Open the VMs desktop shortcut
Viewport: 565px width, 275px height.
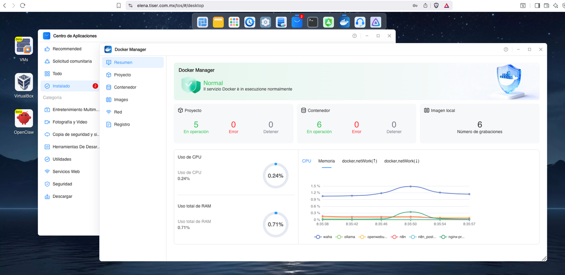coord(24,49)
